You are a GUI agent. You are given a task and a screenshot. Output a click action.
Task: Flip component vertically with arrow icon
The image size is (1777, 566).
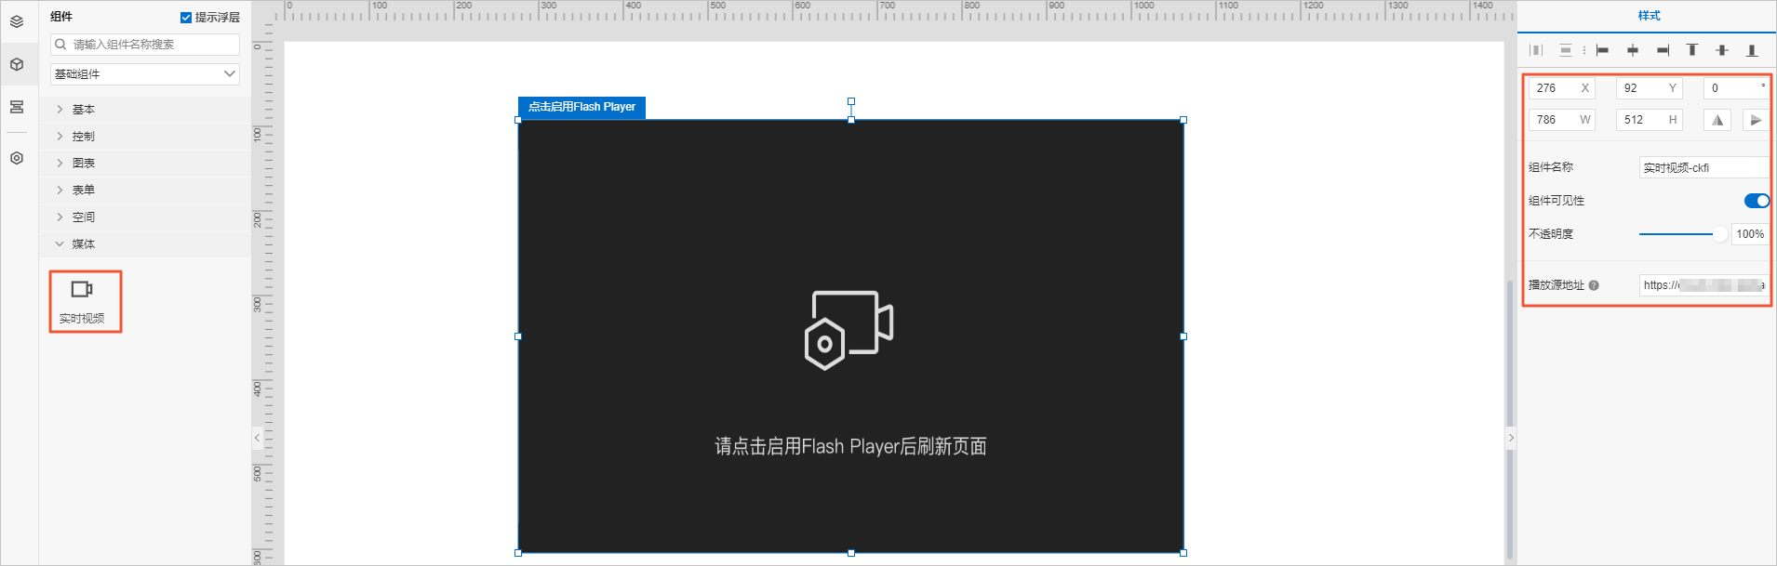click(x=1756, y=120)
